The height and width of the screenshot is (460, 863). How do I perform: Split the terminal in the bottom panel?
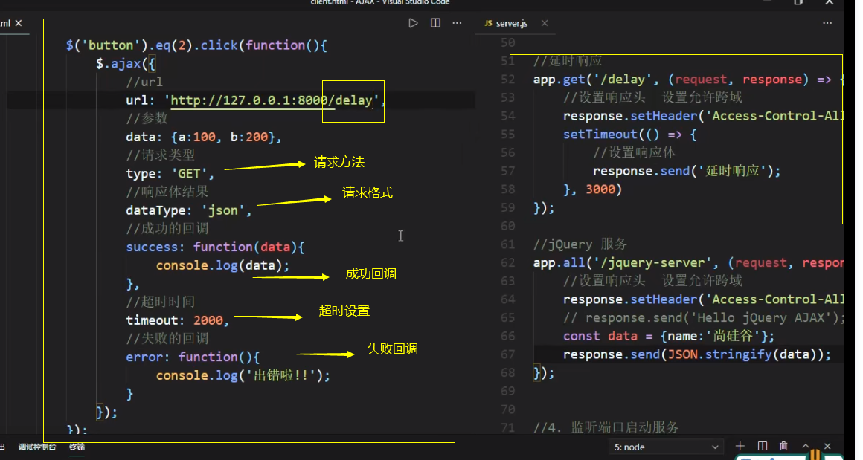(763, 447)
